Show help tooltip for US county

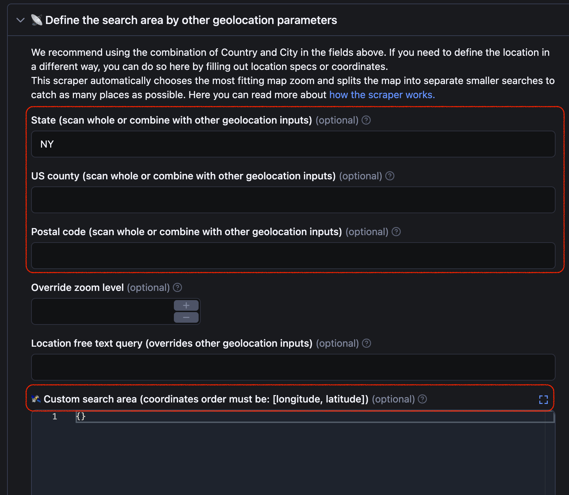coord(389,176)
